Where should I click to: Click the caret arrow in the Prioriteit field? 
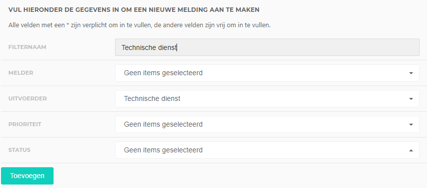point(411,125)
